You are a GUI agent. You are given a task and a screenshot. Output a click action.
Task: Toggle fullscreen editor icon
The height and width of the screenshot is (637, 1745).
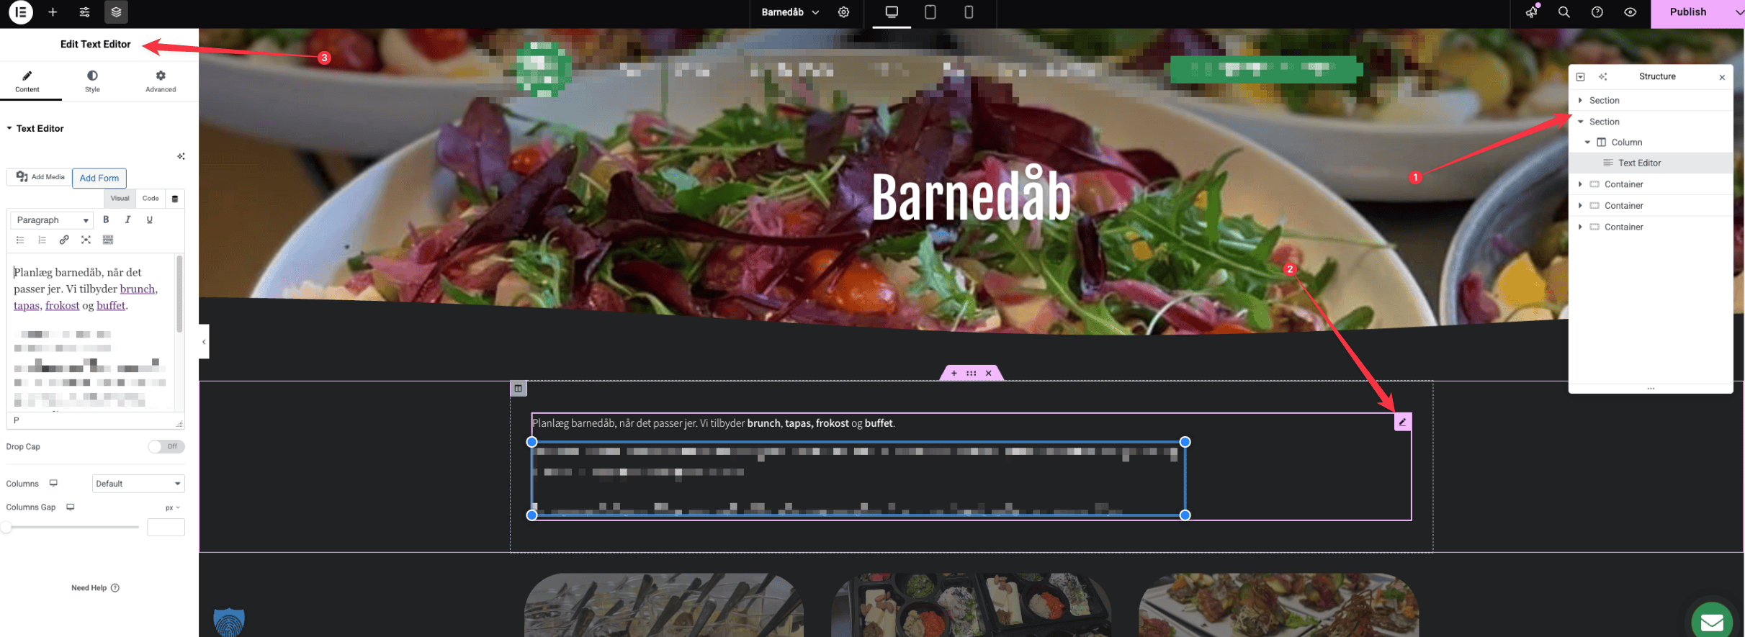point(86,240)
